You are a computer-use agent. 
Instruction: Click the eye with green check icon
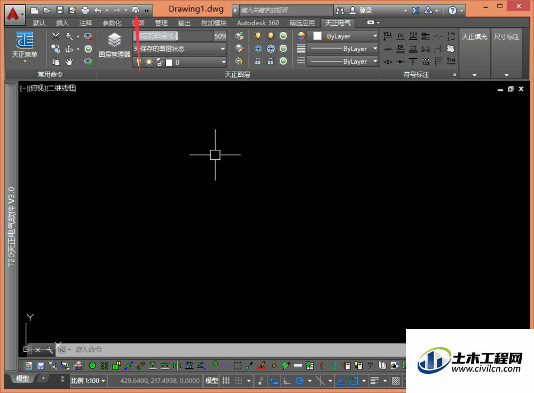88,61
